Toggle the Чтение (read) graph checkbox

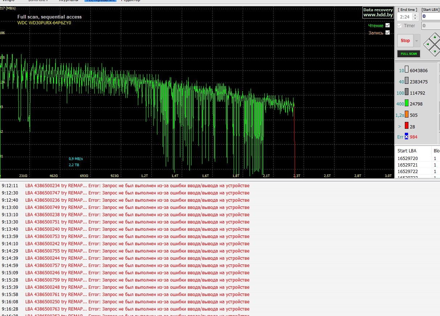387,25
